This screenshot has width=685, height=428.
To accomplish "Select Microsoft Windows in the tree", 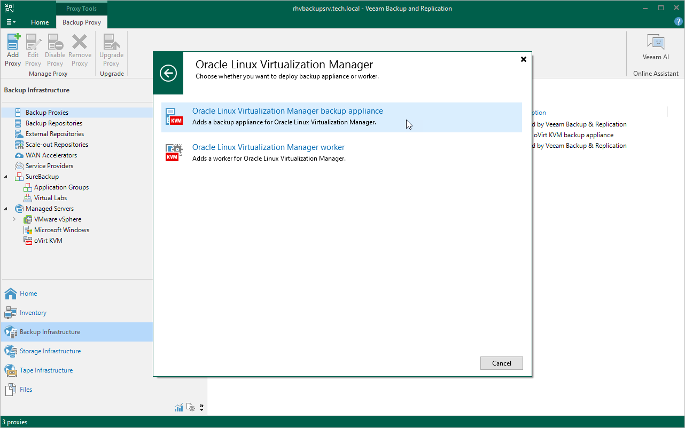I will [62, 230].
